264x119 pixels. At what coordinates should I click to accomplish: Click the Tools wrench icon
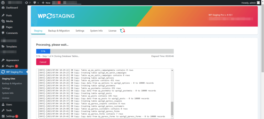click(3, 111)
